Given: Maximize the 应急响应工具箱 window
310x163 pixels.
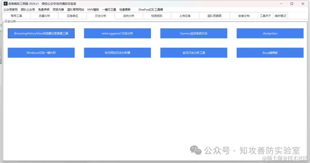Looking at the screenshot, I should click(x=292, y=3).
